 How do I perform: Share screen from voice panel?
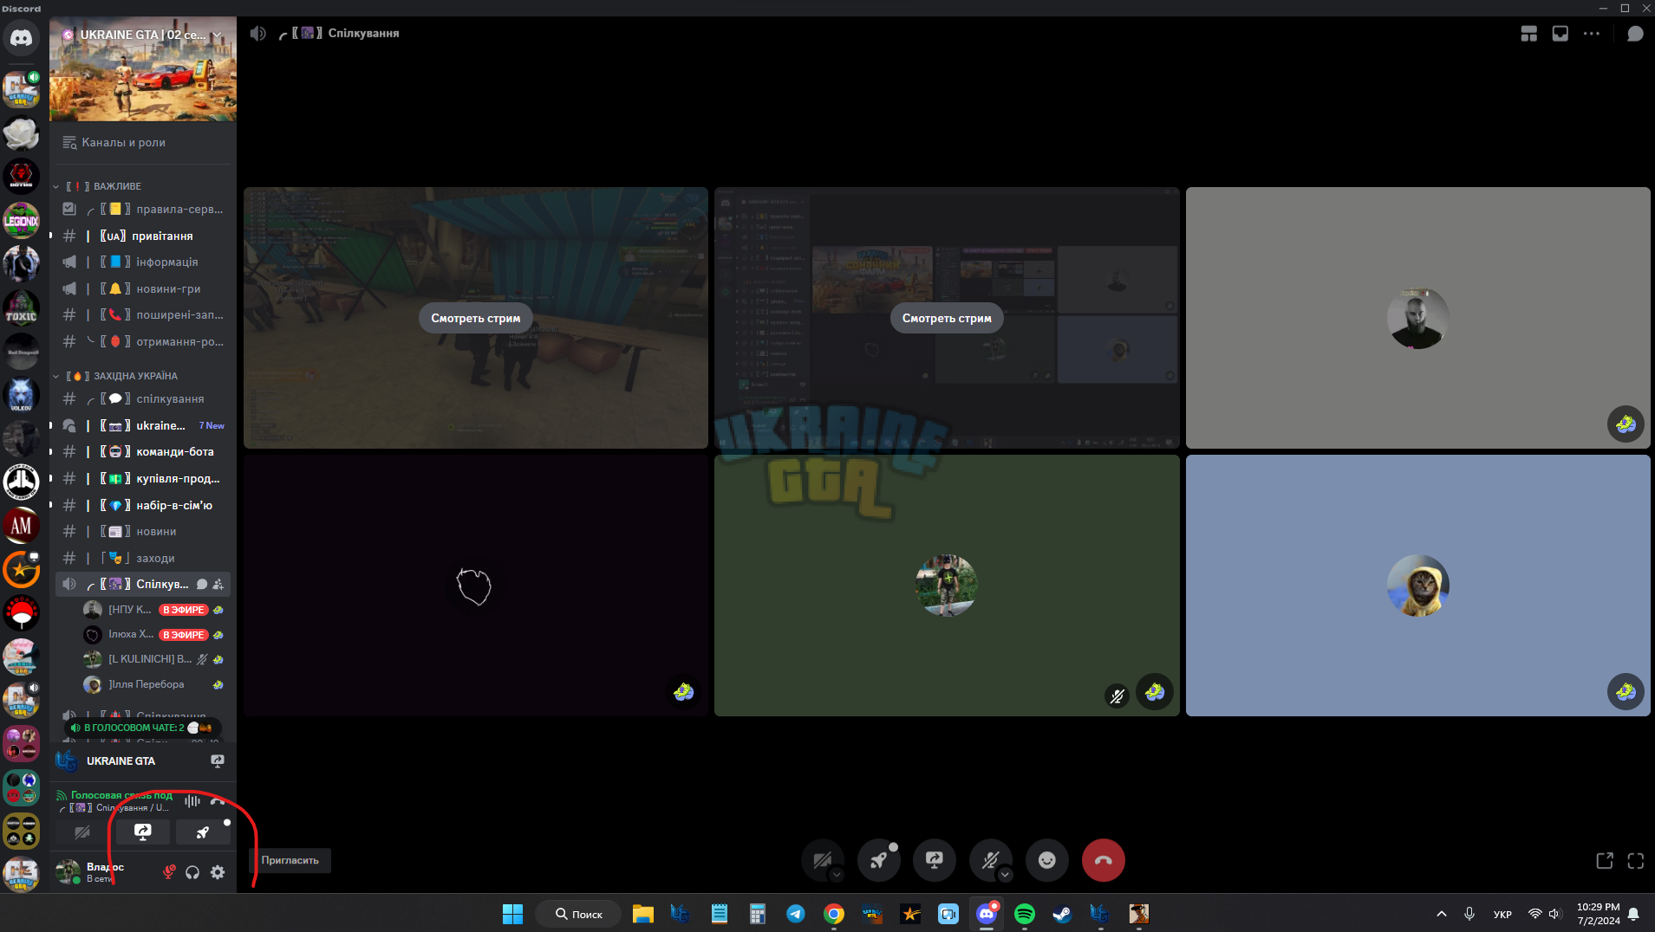(x=143, y=832)
